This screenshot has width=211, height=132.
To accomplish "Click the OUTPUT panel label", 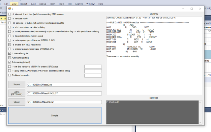I will [x=154, y=98].
